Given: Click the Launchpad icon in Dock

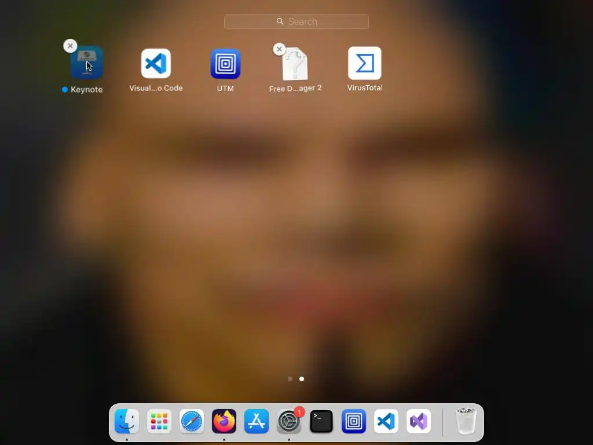Looking at the screenshot, I should (x=159, y=421).
